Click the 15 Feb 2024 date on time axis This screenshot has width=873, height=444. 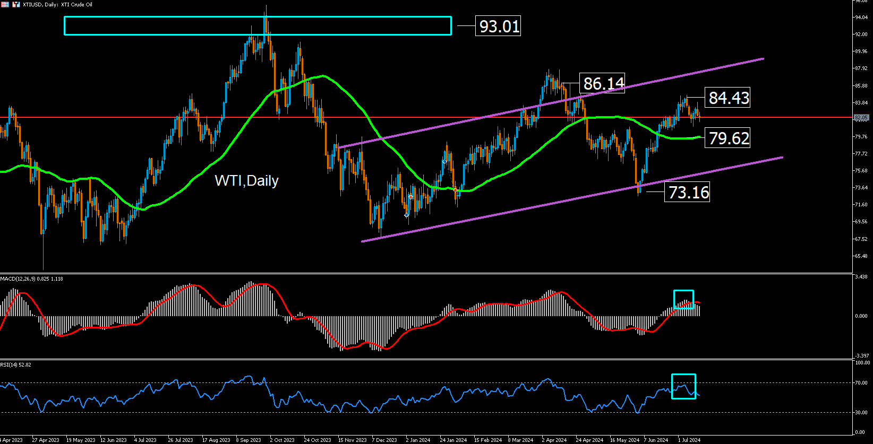pos(488,440)
